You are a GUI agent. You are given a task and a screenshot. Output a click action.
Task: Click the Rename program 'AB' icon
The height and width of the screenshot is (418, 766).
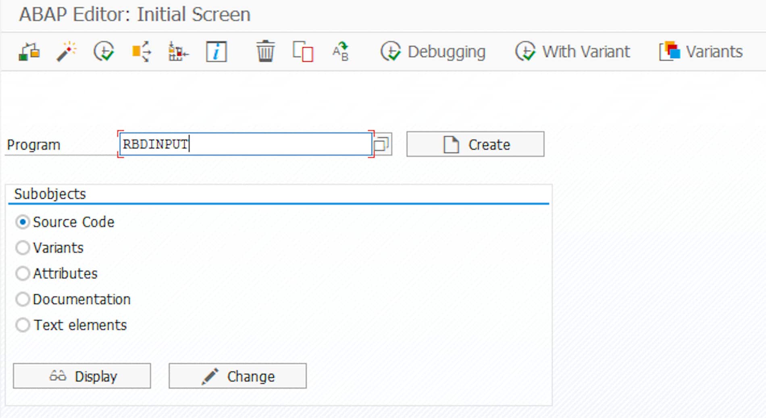pyautogui.click(x=340, y=52)
